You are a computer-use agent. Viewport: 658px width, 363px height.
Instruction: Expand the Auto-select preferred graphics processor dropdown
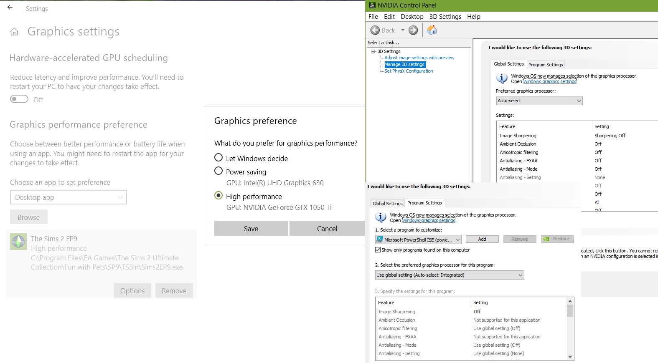[539, 101]
